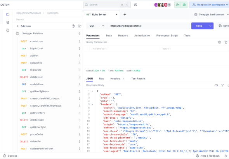Switch to the Pre-request Script tab
The width and height of the screenshot is (229, 159).
click(x=167, y=35)
